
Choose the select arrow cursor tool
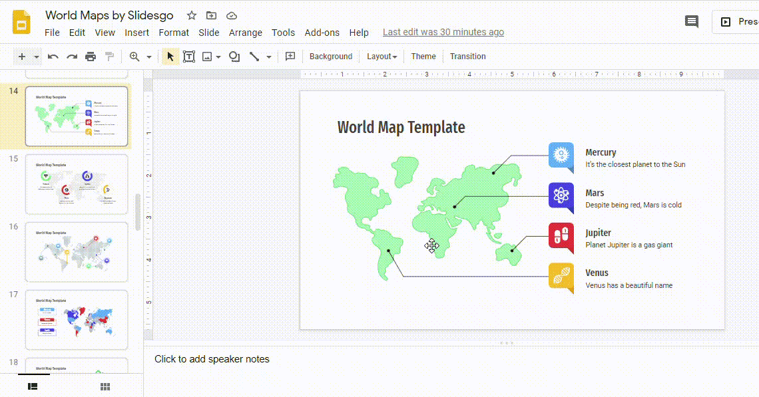click(170, 57)
